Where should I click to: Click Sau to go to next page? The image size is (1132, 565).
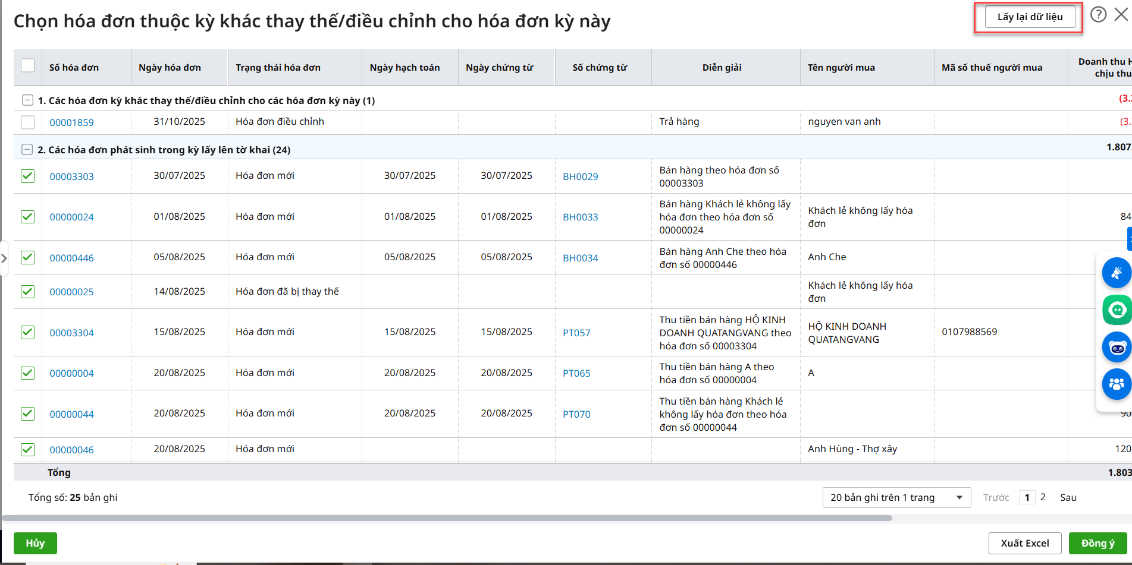[1068, 497]
